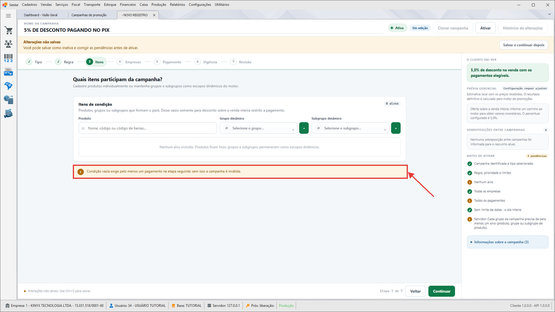Click the Continuar button
Viewport: 555px width, 312px height.
(442, 291)
